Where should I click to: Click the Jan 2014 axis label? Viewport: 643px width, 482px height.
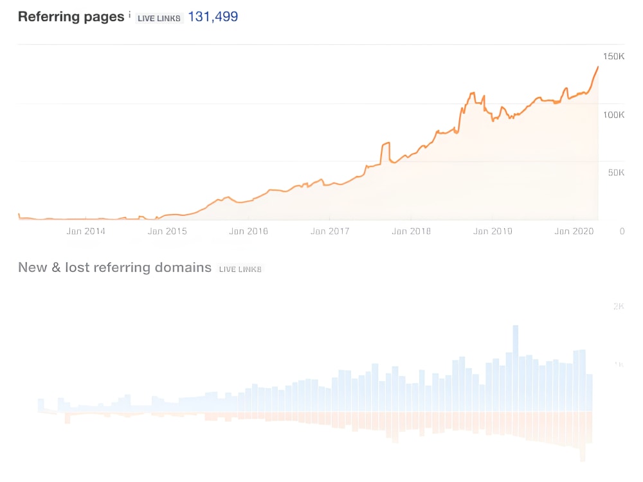(x=86, y=231)
